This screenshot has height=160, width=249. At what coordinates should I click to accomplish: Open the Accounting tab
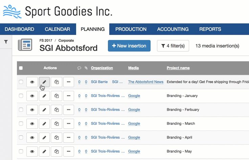(x=173, y=29)
